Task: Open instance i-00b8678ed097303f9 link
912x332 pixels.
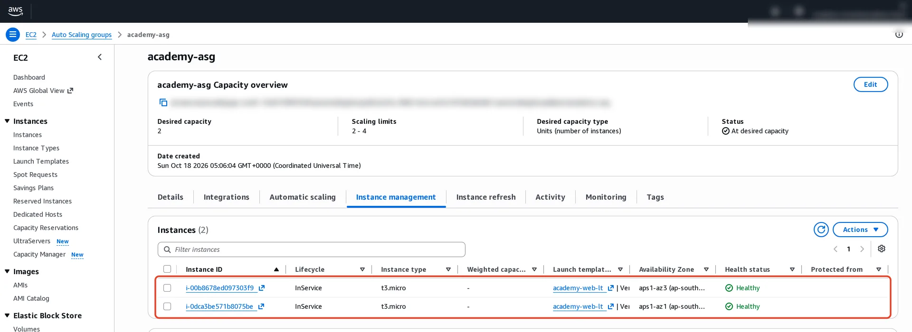Action: (220, 288)
